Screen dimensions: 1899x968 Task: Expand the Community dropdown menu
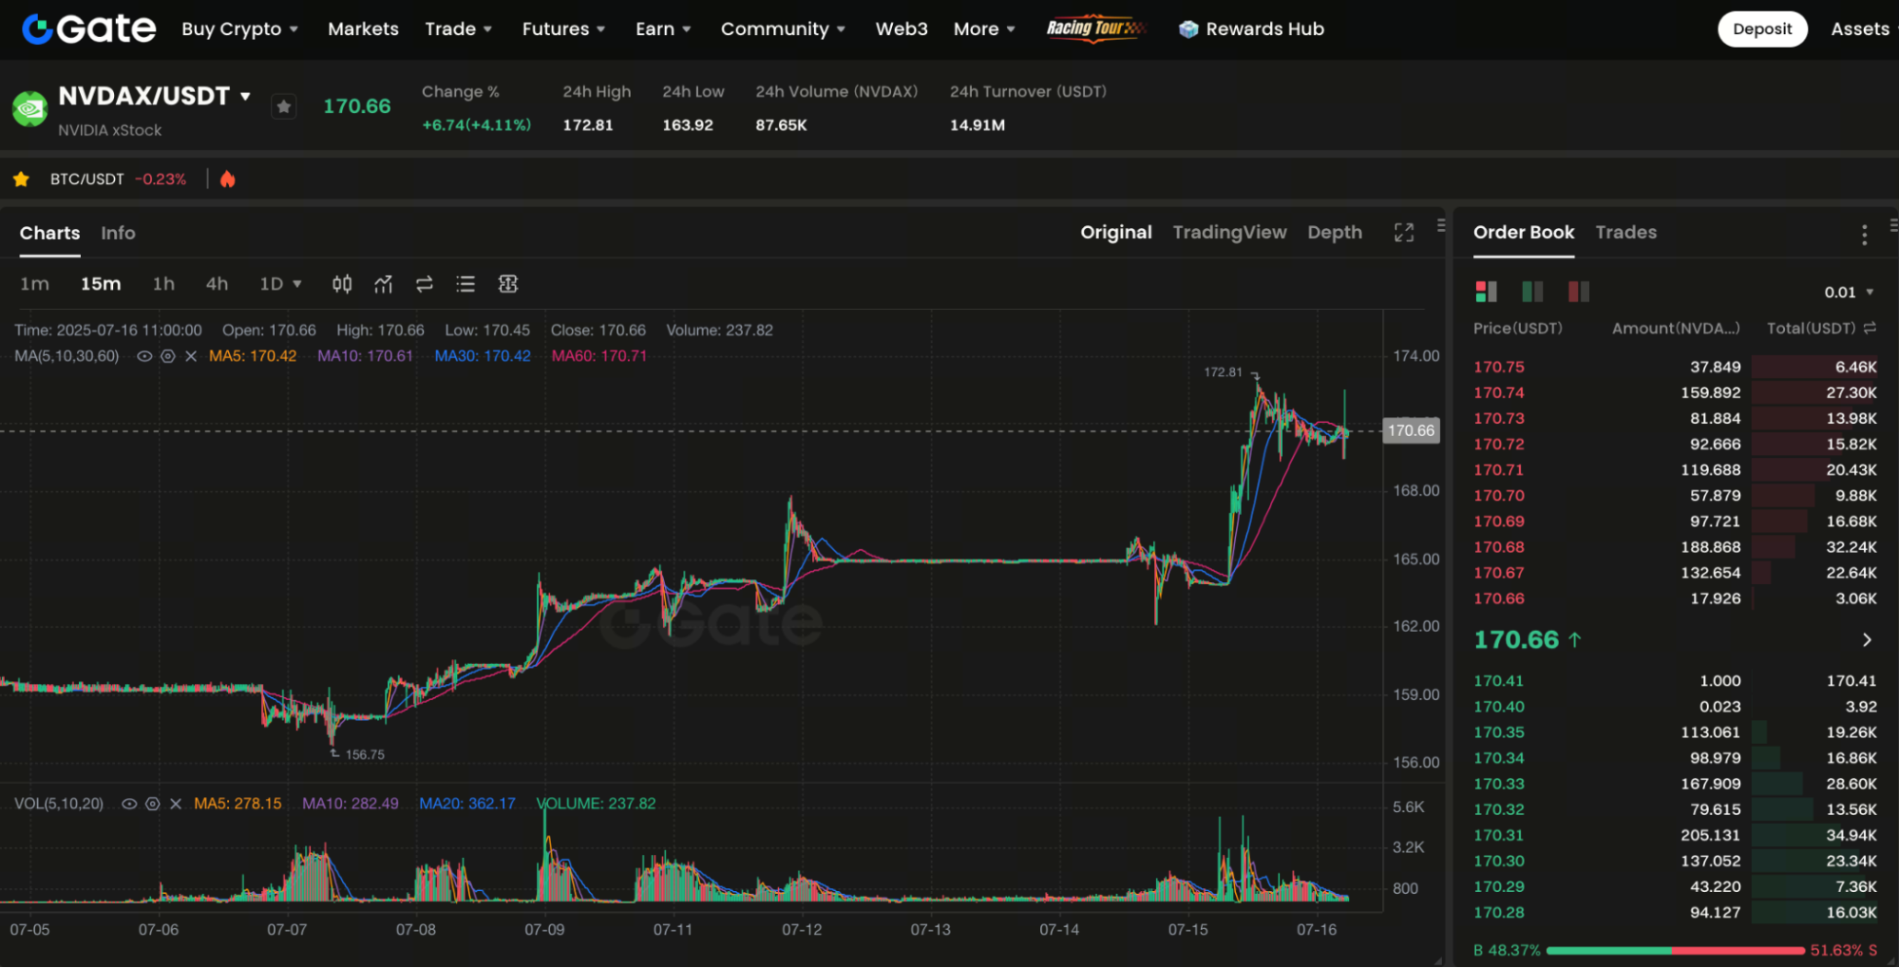click(784, 29)
